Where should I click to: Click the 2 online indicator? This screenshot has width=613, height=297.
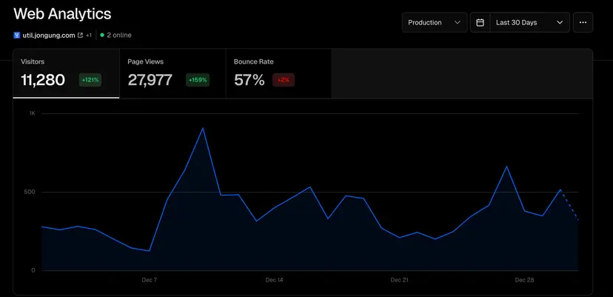pos(115,36)
